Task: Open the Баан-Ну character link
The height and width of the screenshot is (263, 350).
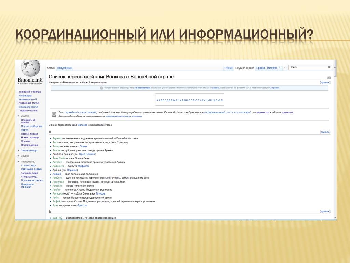Action: [57, 218]
